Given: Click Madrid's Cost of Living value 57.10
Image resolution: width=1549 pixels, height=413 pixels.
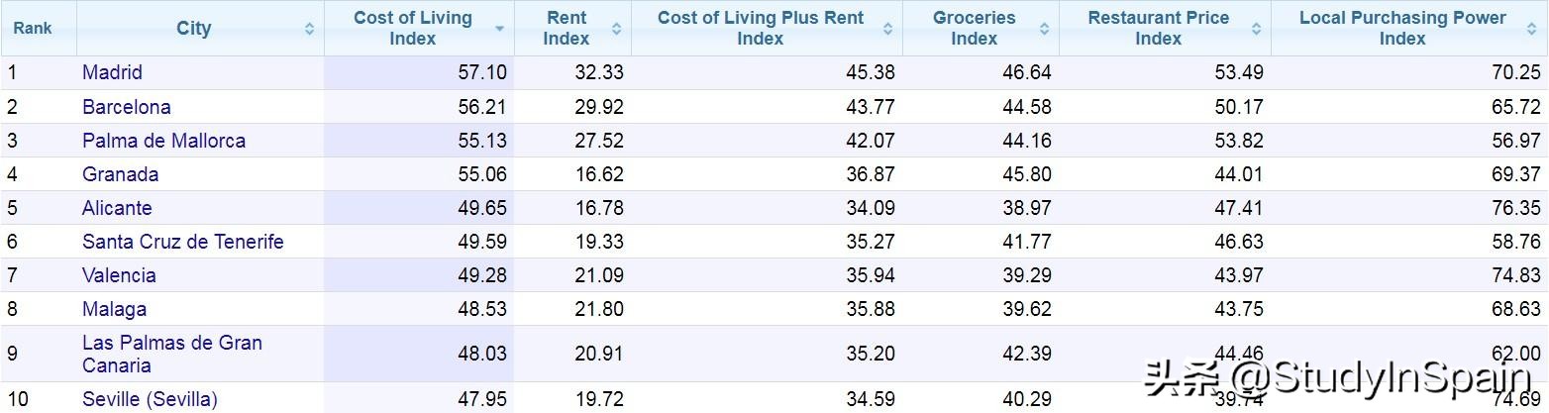Looking at the screenshot, I should 482,72.
